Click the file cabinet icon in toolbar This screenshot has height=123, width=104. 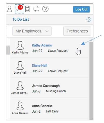pos(27,9)
